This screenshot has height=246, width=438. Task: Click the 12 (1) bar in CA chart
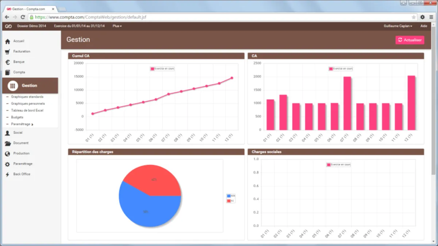point(411,103)
